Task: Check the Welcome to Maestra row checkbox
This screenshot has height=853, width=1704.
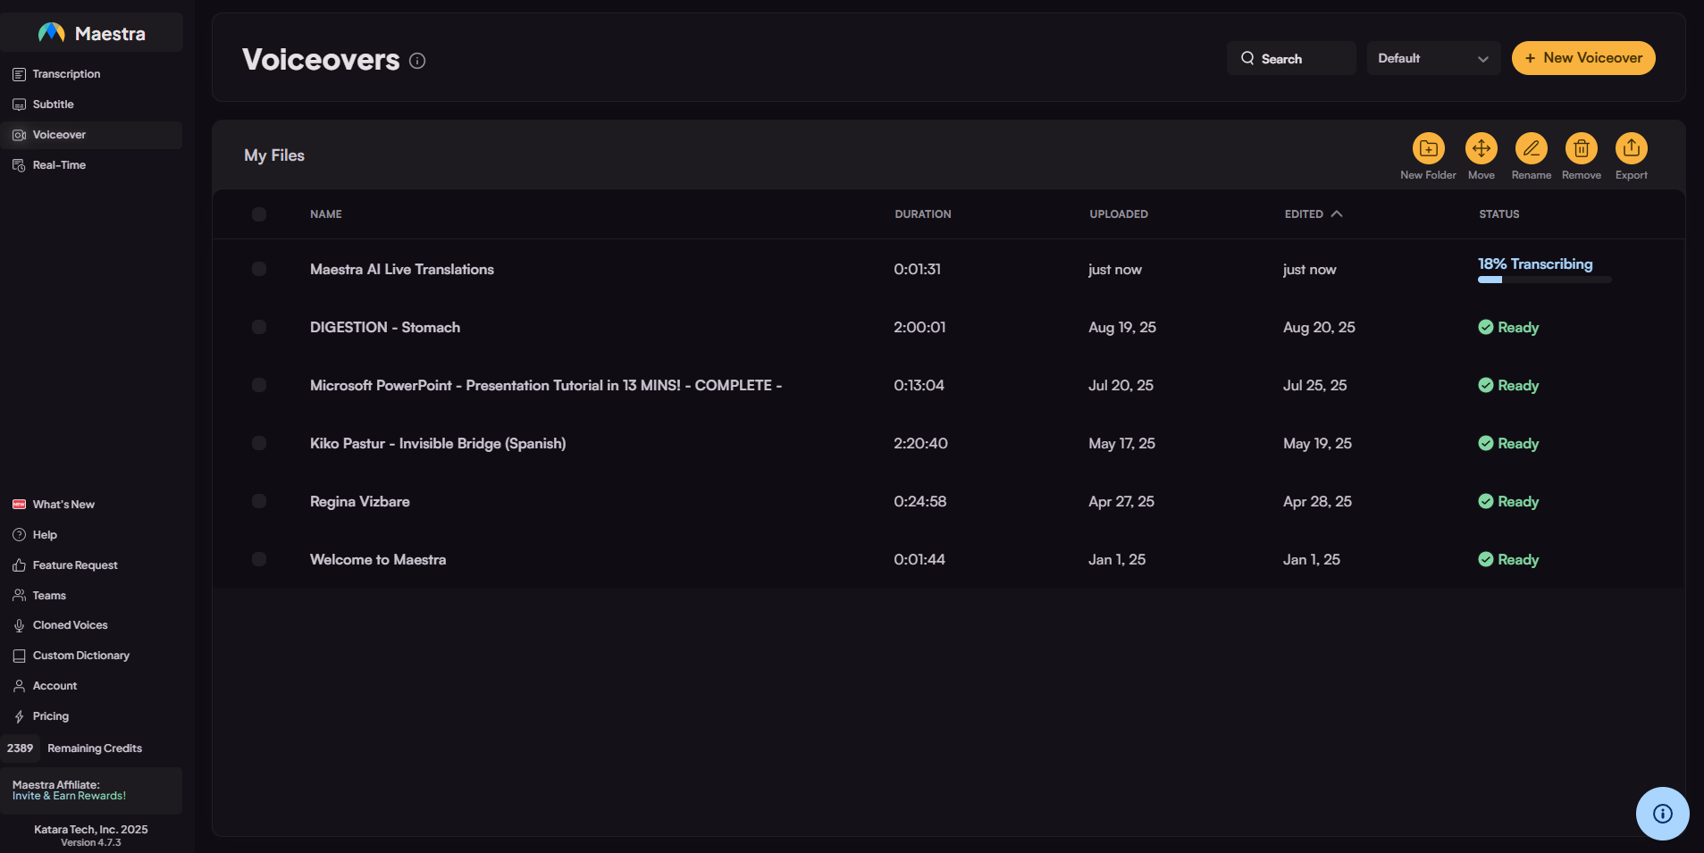Action: point(259,559)
